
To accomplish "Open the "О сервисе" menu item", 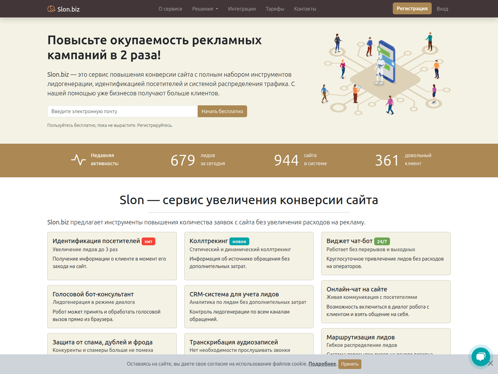I will point(170,9).
